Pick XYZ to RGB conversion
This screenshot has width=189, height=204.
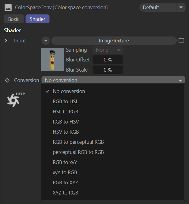coord(65,193)
